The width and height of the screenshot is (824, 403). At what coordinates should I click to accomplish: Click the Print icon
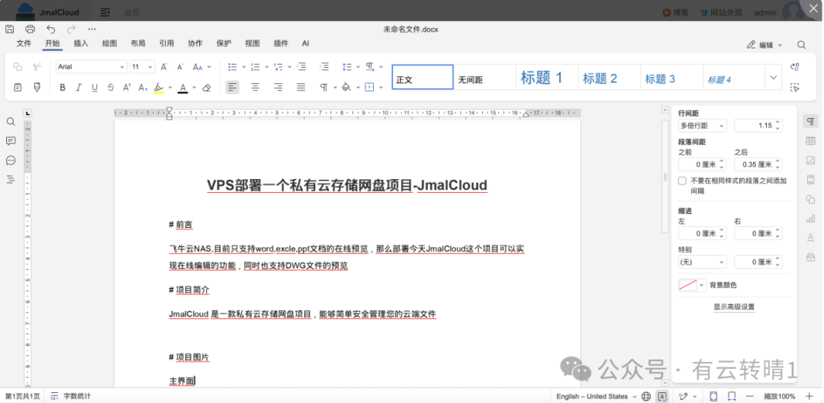tap(30, 29)
